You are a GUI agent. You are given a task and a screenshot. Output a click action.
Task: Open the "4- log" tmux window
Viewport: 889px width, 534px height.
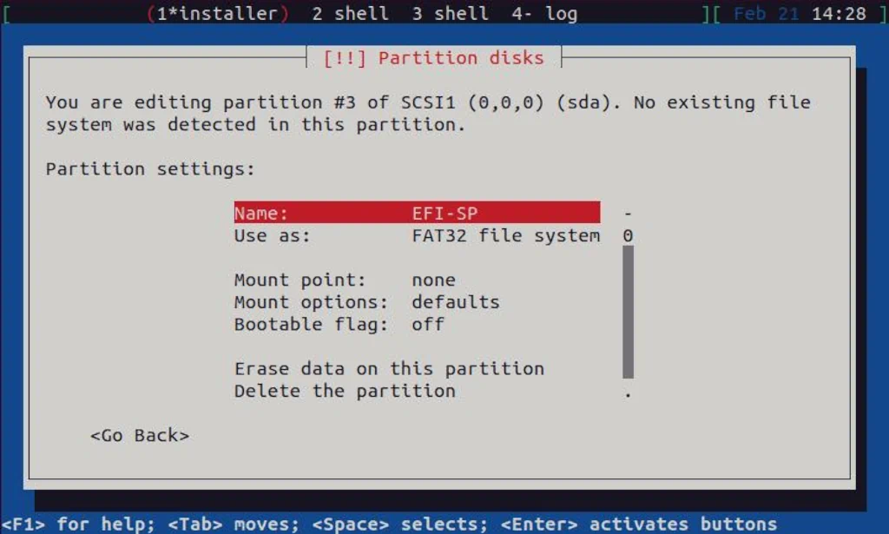(541, 13)
